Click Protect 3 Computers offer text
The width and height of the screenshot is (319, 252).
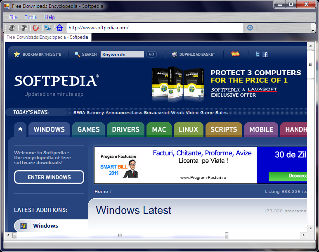256,76
